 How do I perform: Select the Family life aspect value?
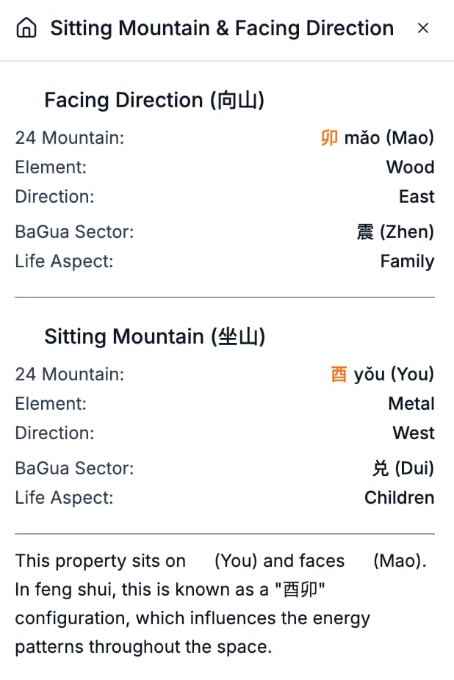(x=407, y=261)
